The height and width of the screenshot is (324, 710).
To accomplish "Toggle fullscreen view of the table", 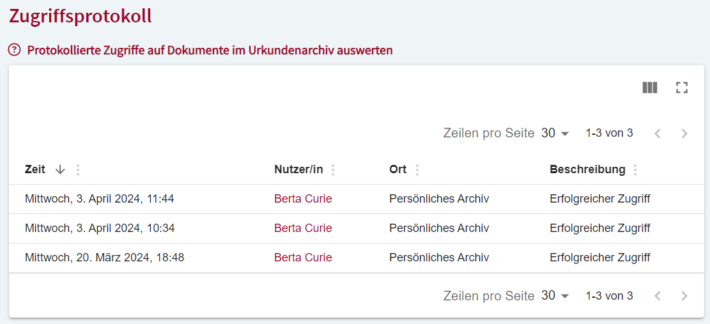I will [x=681, y=88].
